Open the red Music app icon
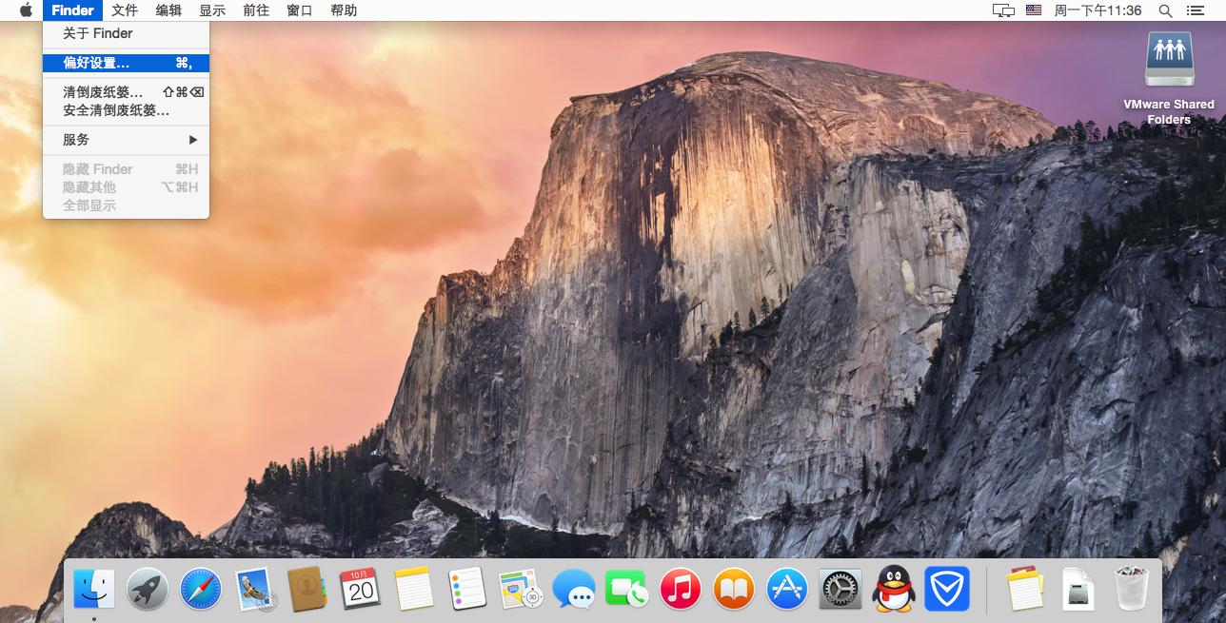Screen dimensions: 1226x623 tap(681, 589)
